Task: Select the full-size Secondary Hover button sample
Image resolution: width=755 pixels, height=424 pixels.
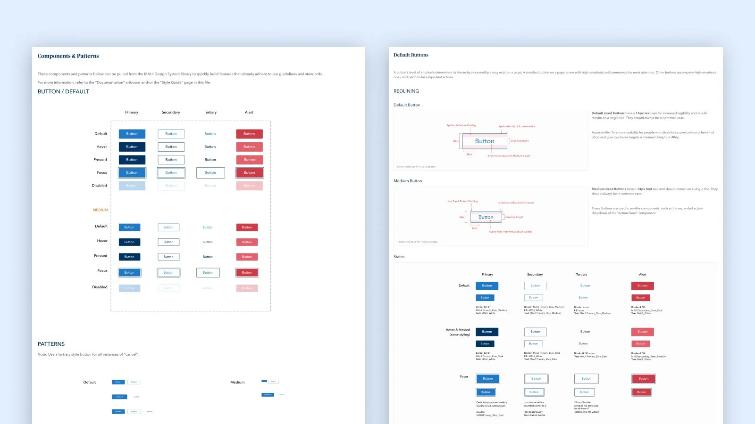Action: point(171,147)
